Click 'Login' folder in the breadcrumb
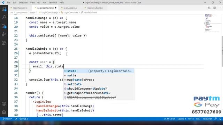The width and height of the screenshot is (223, 125). 32,12
